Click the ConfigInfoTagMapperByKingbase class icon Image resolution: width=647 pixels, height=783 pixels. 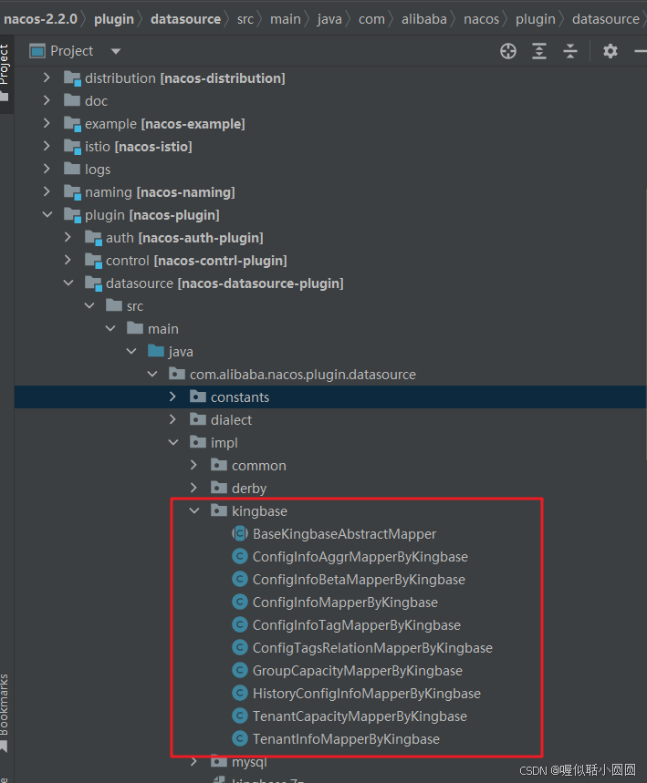[x=240, y=624]
